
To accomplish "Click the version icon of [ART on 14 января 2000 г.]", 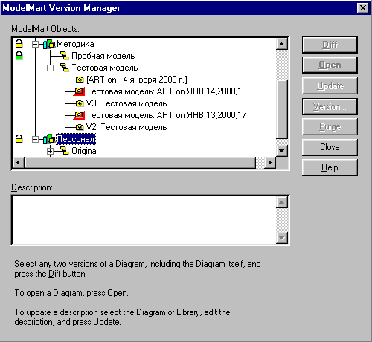I will (80, 80).
